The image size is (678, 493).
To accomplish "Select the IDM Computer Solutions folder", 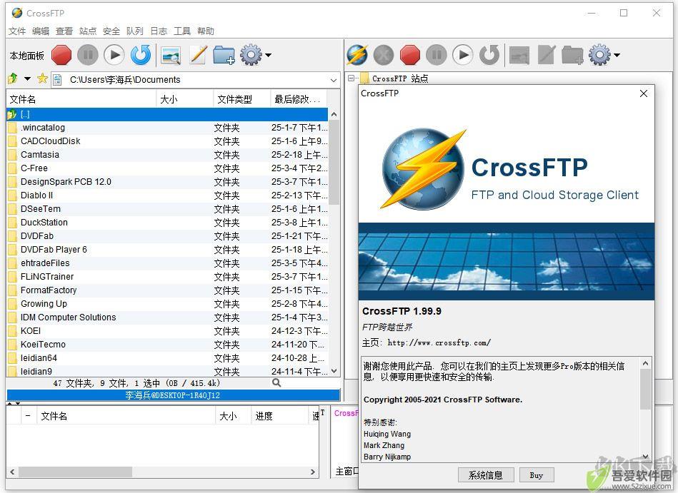I will tap(167, 317).
